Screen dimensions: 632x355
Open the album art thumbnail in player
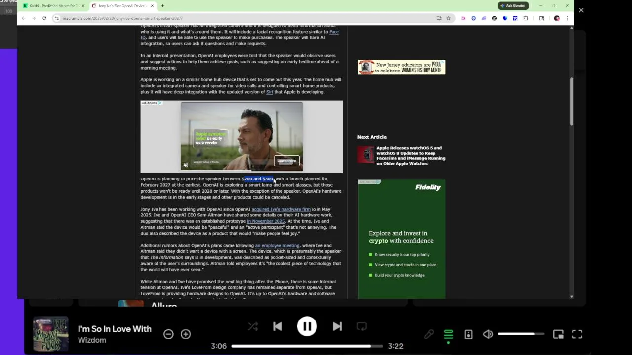[51, 334]
